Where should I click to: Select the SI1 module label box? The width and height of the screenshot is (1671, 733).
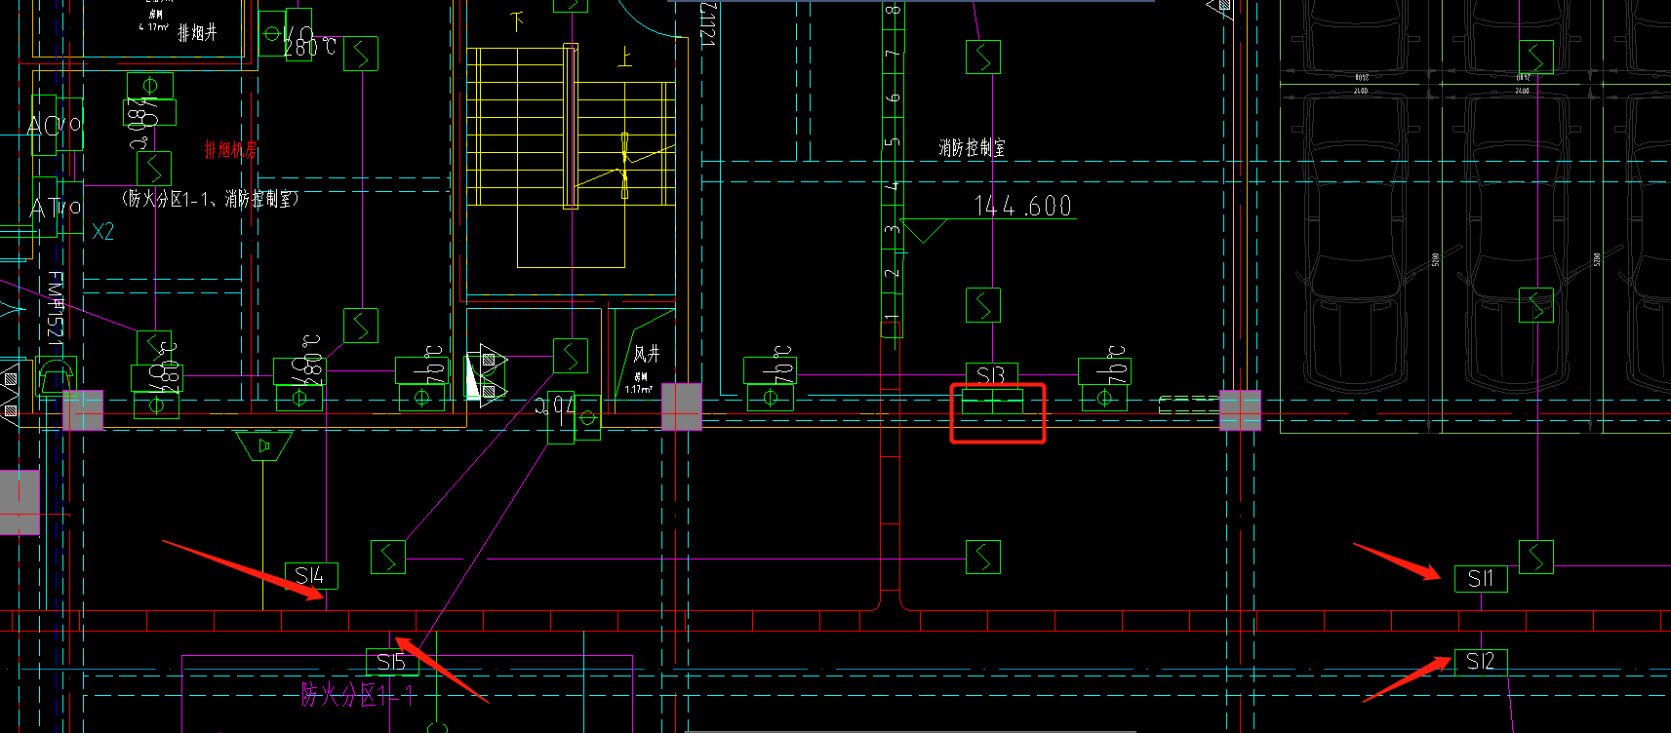pyautogui.click(x=1481, y=578)
